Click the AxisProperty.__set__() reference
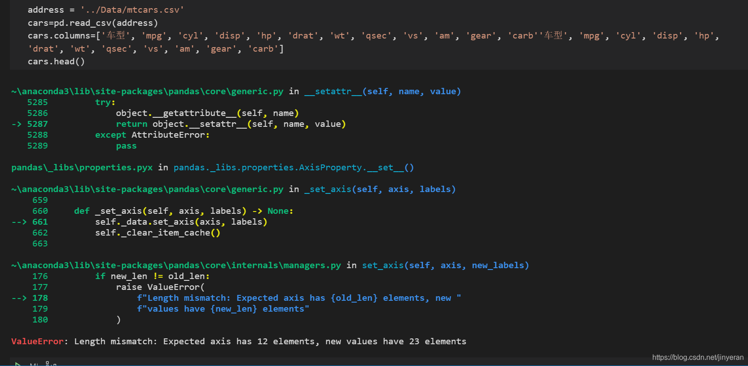The height and width of the screenshot is (366, 748). coord(294,168)
